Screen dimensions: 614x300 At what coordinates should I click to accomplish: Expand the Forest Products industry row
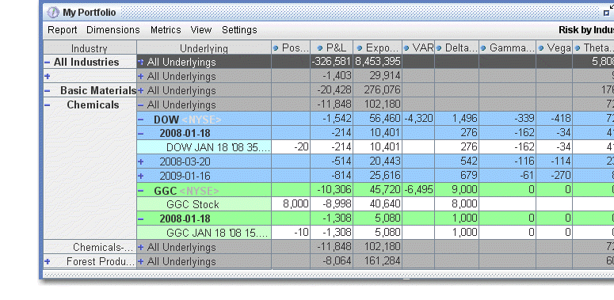48,261
